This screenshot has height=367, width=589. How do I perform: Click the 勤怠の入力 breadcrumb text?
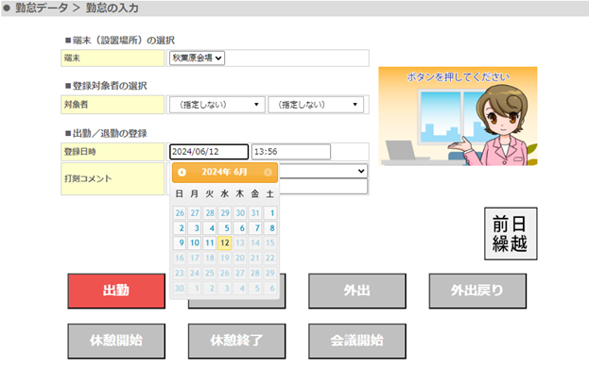tap(112, 8)
